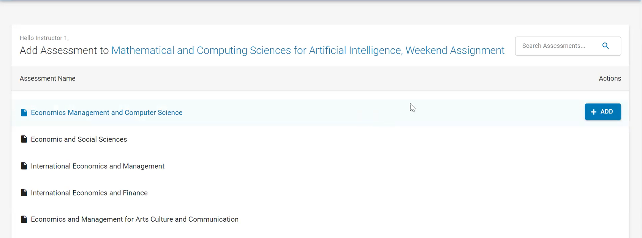Open the Weekend Assignment link in heading
The image size is (642, 238).
(455, 50)
